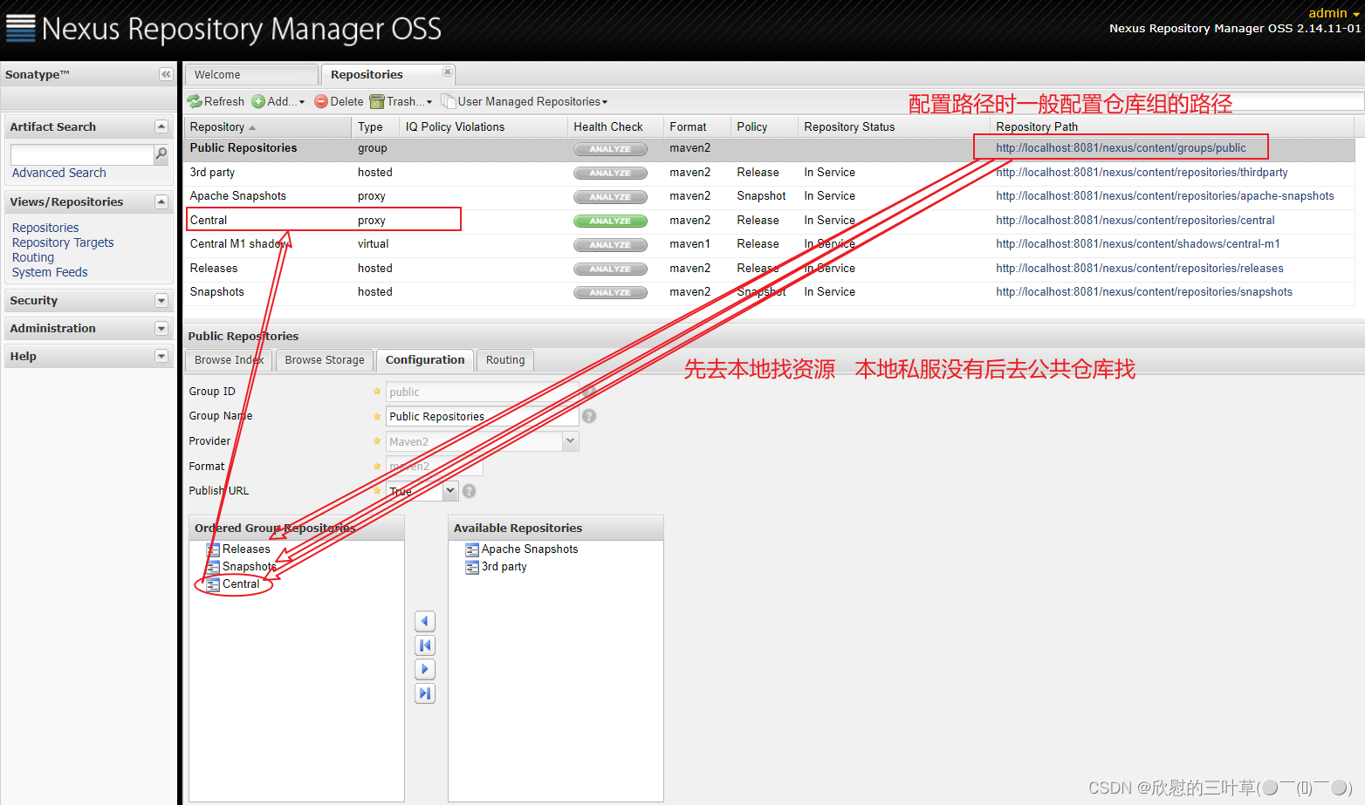Open Repositories link in sidebar

[x=45, y=228]
